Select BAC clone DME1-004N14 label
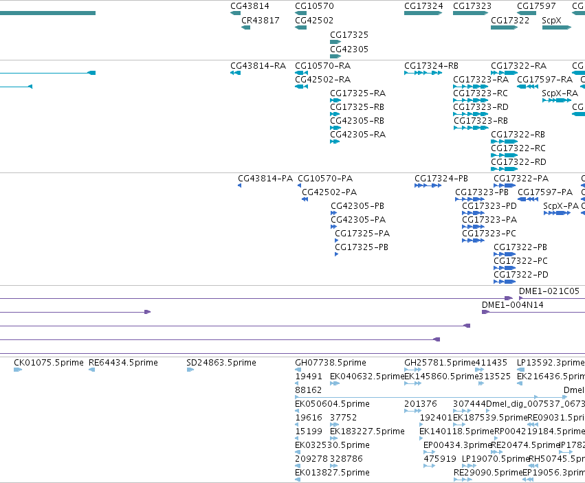The height and width of the screenshot is (483, 585). coord(513,305)
